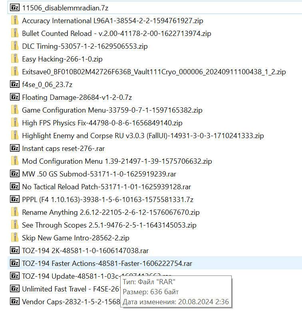Click the zip icon of Mod Configuration Menu 1.39

15,161
